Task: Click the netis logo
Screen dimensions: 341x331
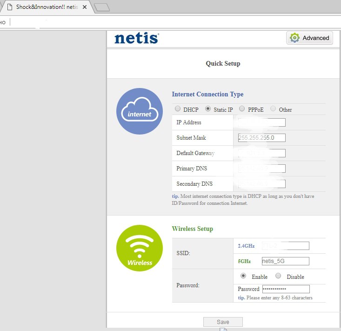Action: pos(137,38)
